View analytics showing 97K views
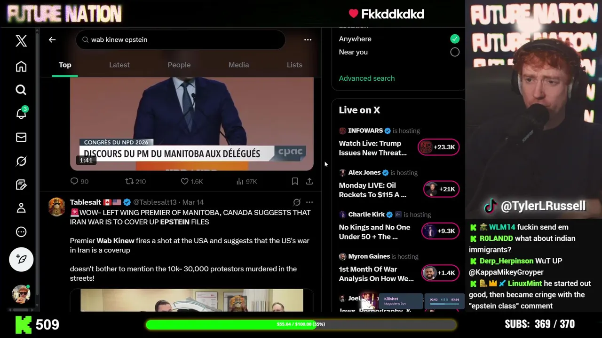This screenshot has height=338, width=602. tap(246, 181)
